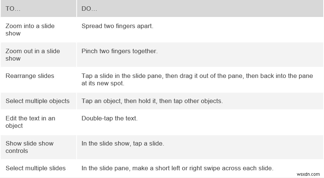This screenshot has height=178, width=324.
Task: Click the "Pinch two fingers together." text
Action: pyautogui.click(x=119, y=51)
